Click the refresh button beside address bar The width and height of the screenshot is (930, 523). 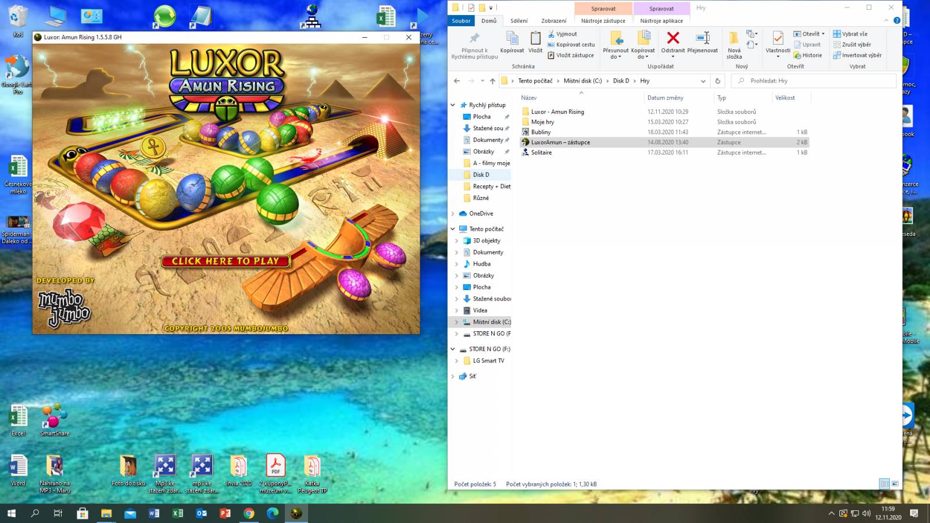pyautogui.click(x=717, y=81)
